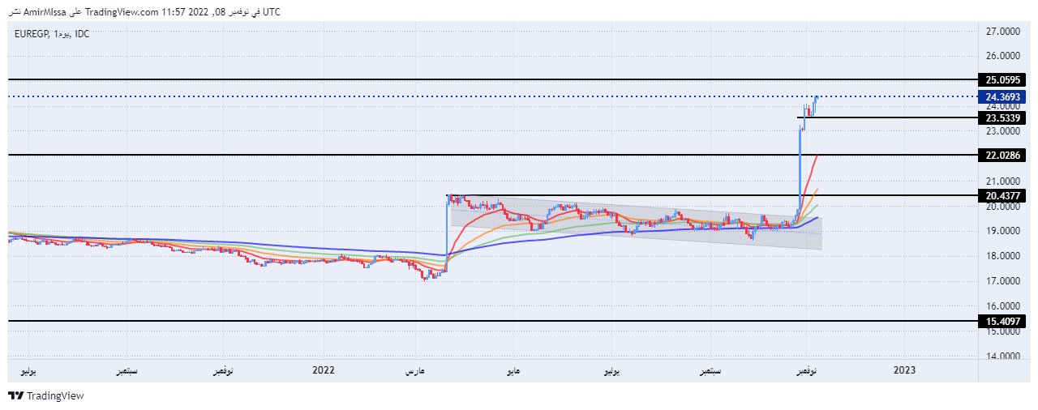Click the current price label 24.3693
This screenshot has width=1038, height=410.
tap(1002, 96)
